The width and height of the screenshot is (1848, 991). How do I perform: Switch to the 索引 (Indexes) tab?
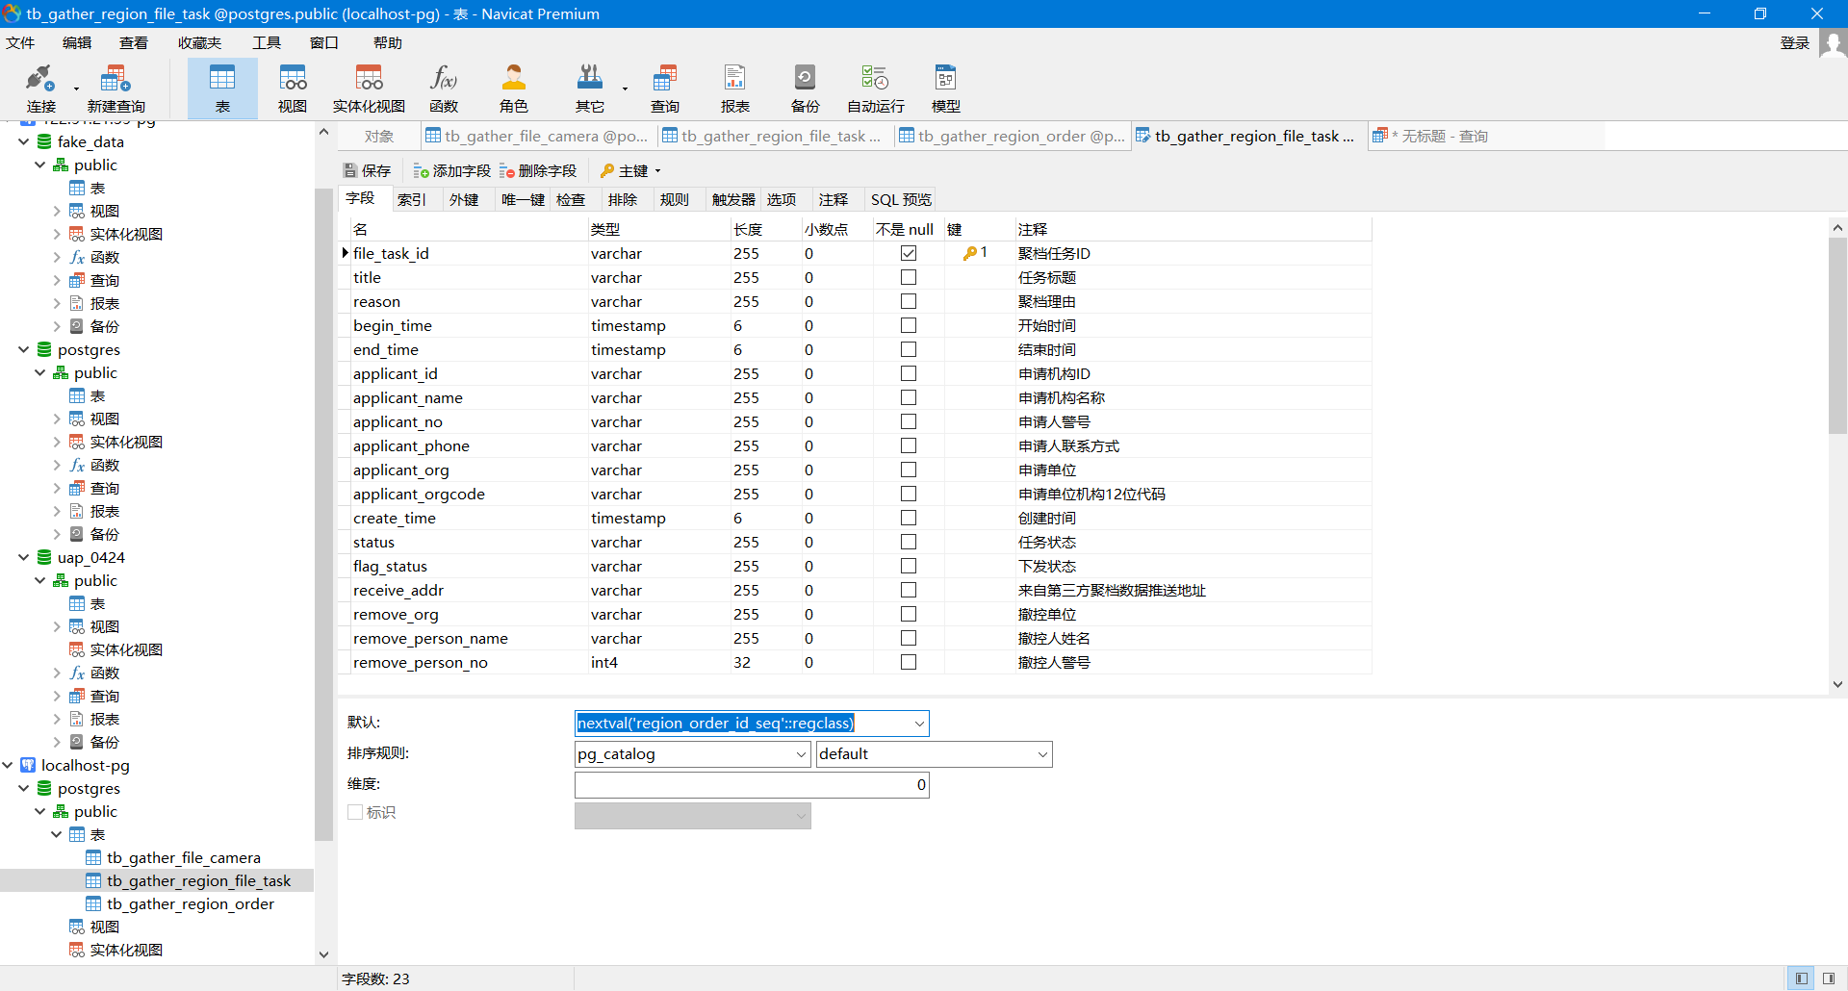(x=412, y=199)
